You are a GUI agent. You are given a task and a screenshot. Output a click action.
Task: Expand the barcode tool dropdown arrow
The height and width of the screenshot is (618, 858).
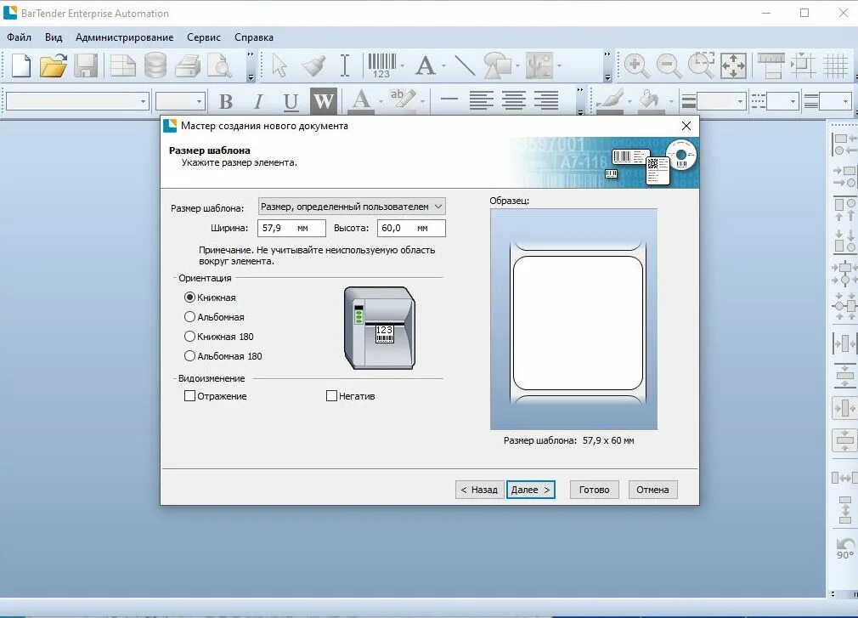(402, 66)
